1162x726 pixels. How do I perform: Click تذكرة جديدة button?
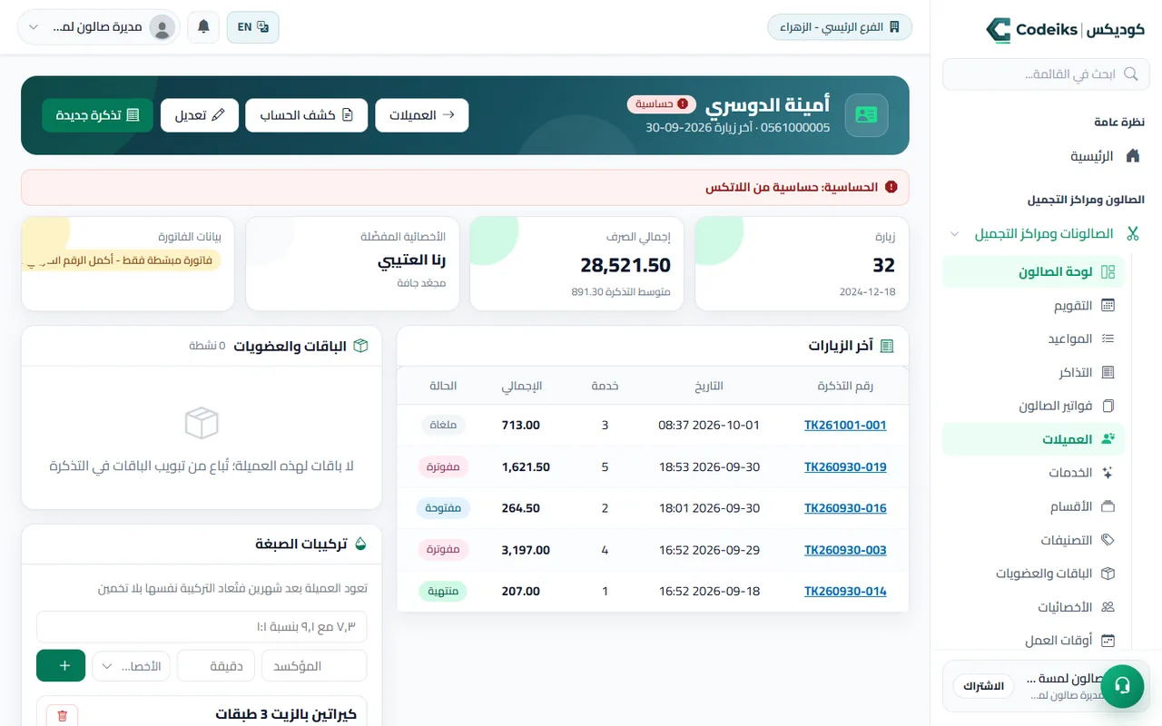tap(97, 115)
